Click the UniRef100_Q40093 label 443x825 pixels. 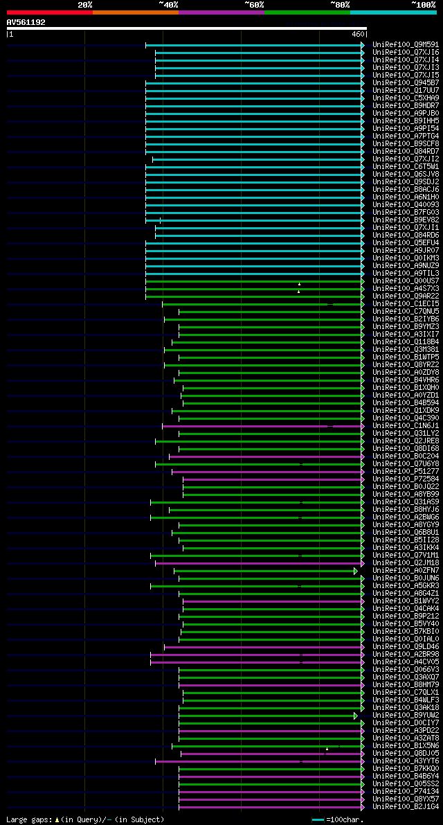coord(406,204)
